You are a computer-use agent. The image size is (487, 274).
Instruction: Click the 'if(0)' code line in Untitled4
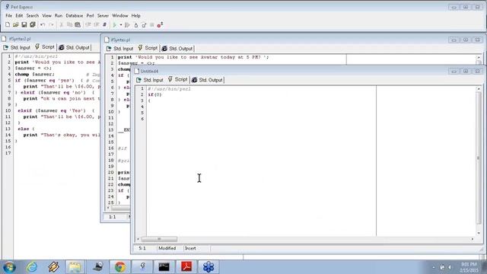pos(154,94)
